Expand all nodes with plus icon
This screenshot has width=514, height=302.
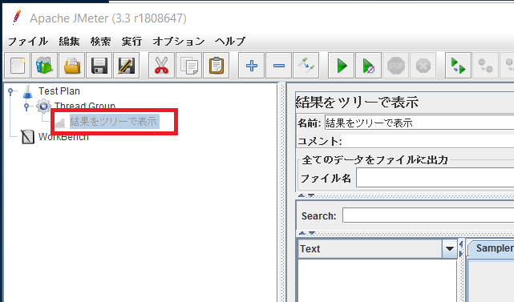tap(251, 66)
